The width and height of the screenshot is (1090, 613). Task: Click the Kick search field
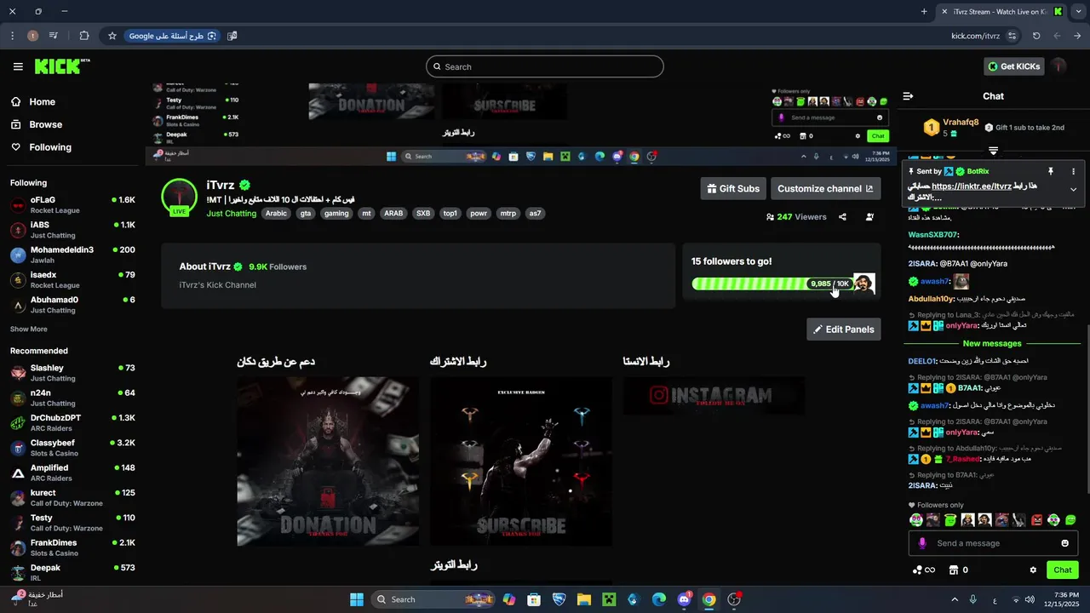coord(545,66)
